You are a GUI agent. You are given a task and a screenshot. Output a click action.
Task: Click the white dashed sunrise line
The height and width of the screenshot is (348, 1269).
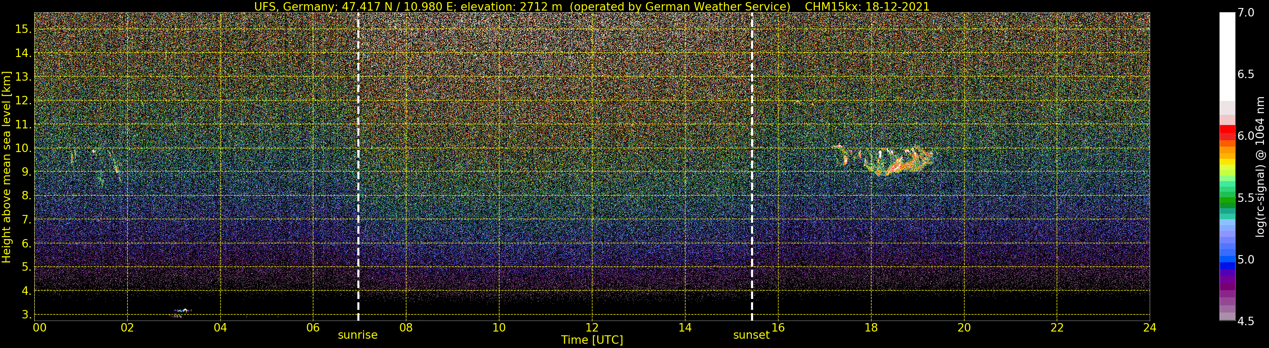[358, 166]
